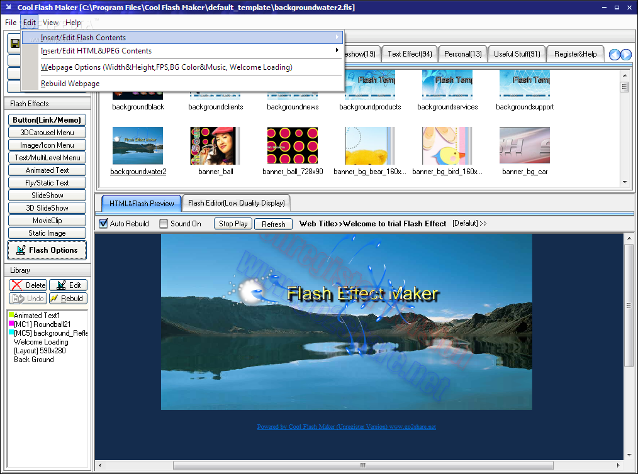Click the Static Image button

click(x=47, y=233)
